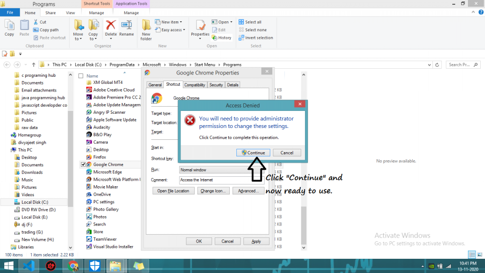This screenshot has height=273, width=485.
Task: Toggle the select-all checkbox beside Name
Action: [x=81, y=76]
